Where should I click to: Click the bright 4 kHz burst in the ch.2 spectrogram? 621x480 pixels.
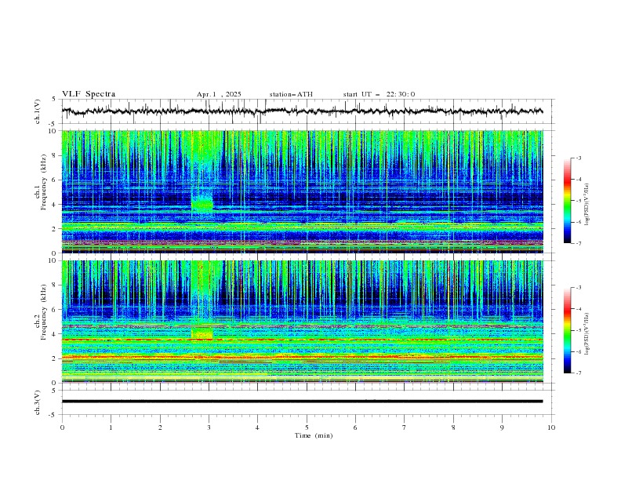[202, 333]
